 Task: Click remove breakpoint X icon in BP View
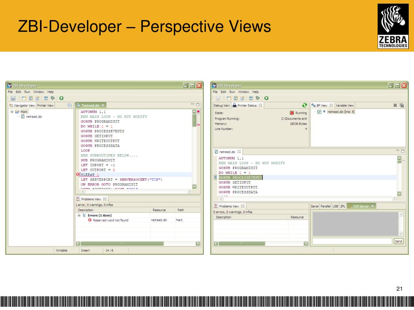[395, 105]
